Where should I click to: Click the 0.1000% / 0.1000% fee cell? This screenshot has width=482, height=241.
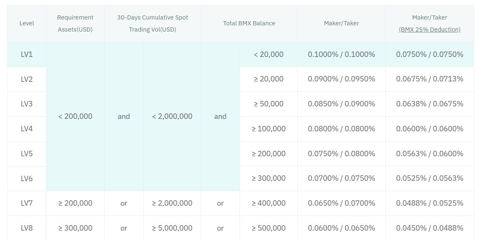pyautogui.click(x=341, y=54)
